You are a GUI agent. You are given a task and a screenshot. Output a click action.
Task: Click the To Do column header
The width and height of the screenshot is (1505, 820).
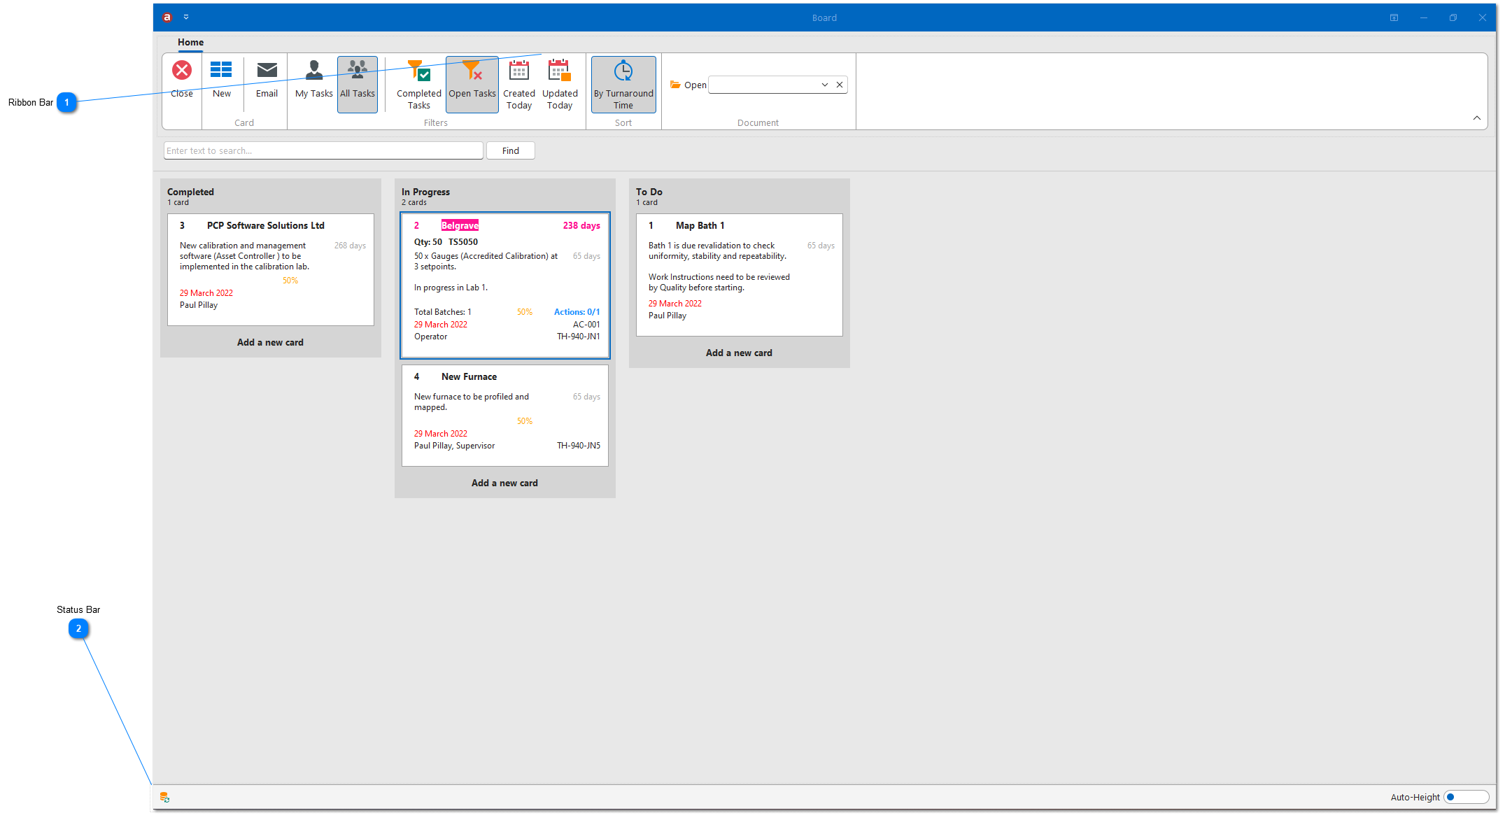click(x=649, y=192)
